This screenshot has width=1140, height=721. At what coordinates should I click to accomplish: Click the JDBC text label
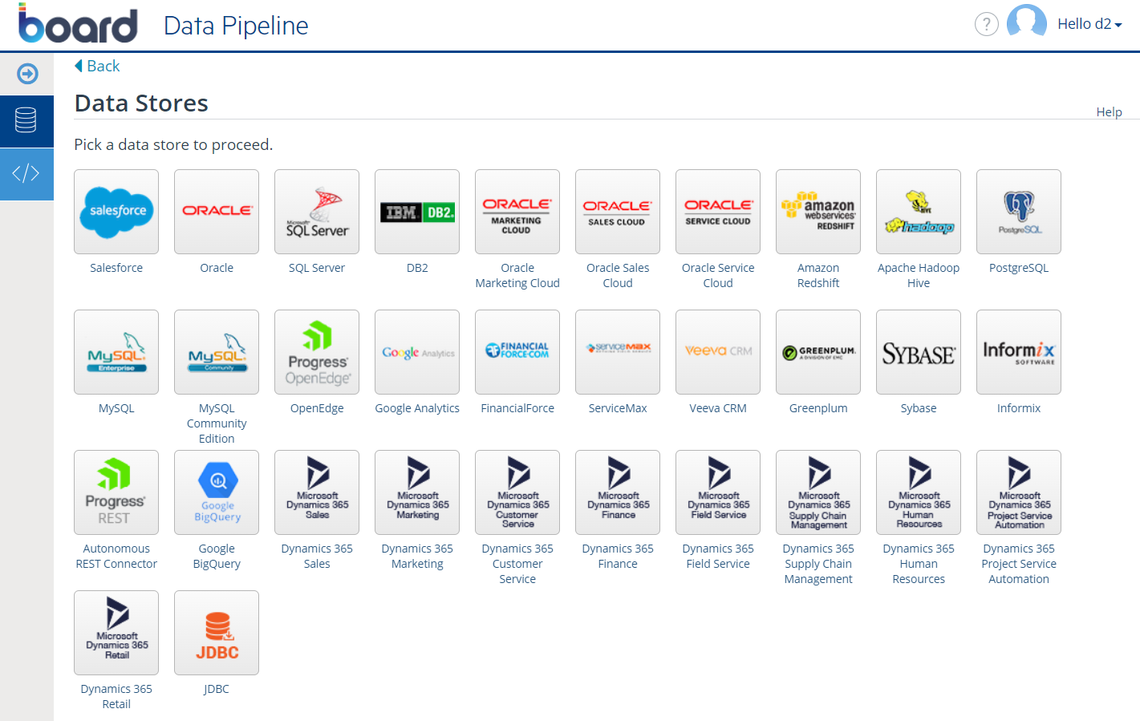point(217,689)
